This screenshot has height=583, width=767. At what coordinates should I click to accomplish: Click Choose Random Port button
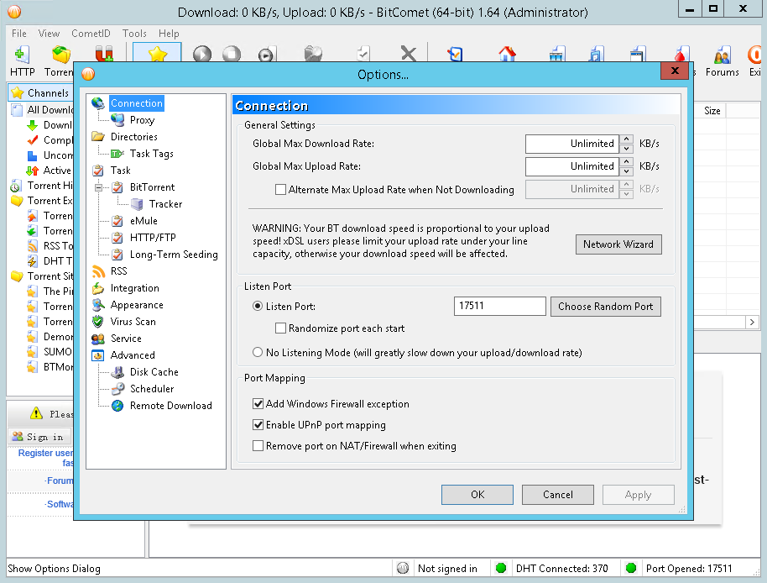605,307
